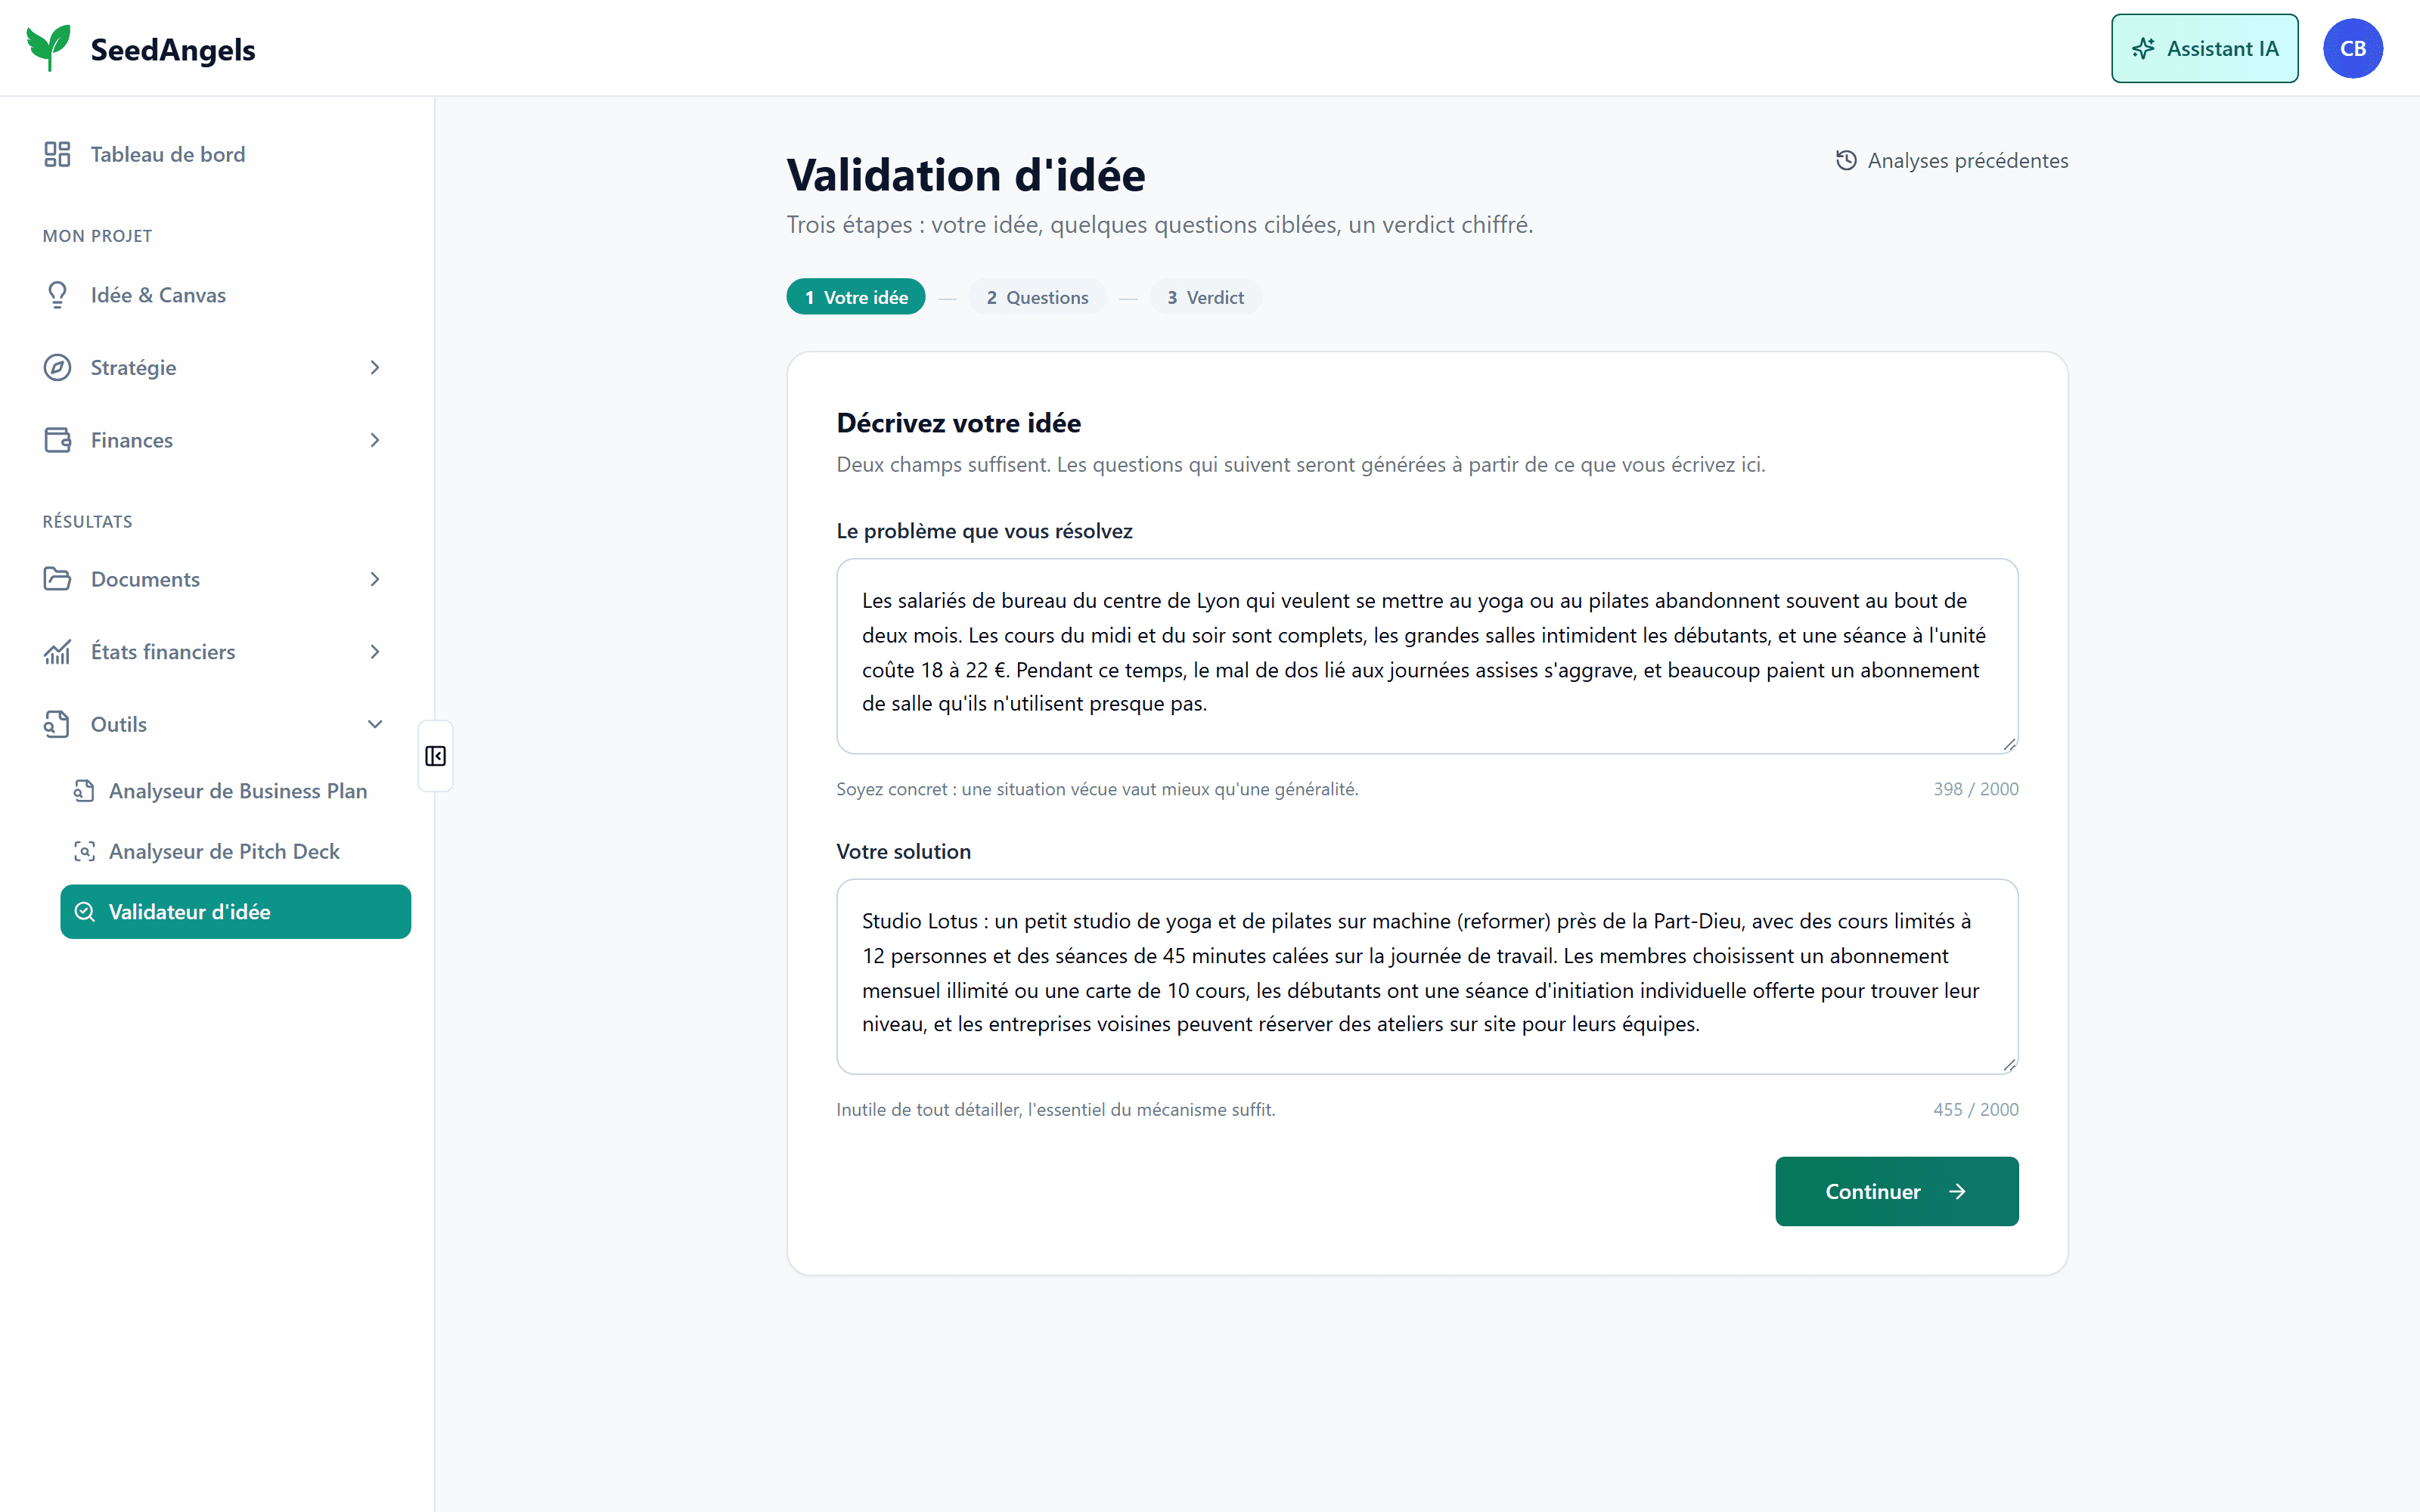2420x1512 pixels.
Task: Click the compass icon next to Stratégie
Action: [x=57, y=367]
